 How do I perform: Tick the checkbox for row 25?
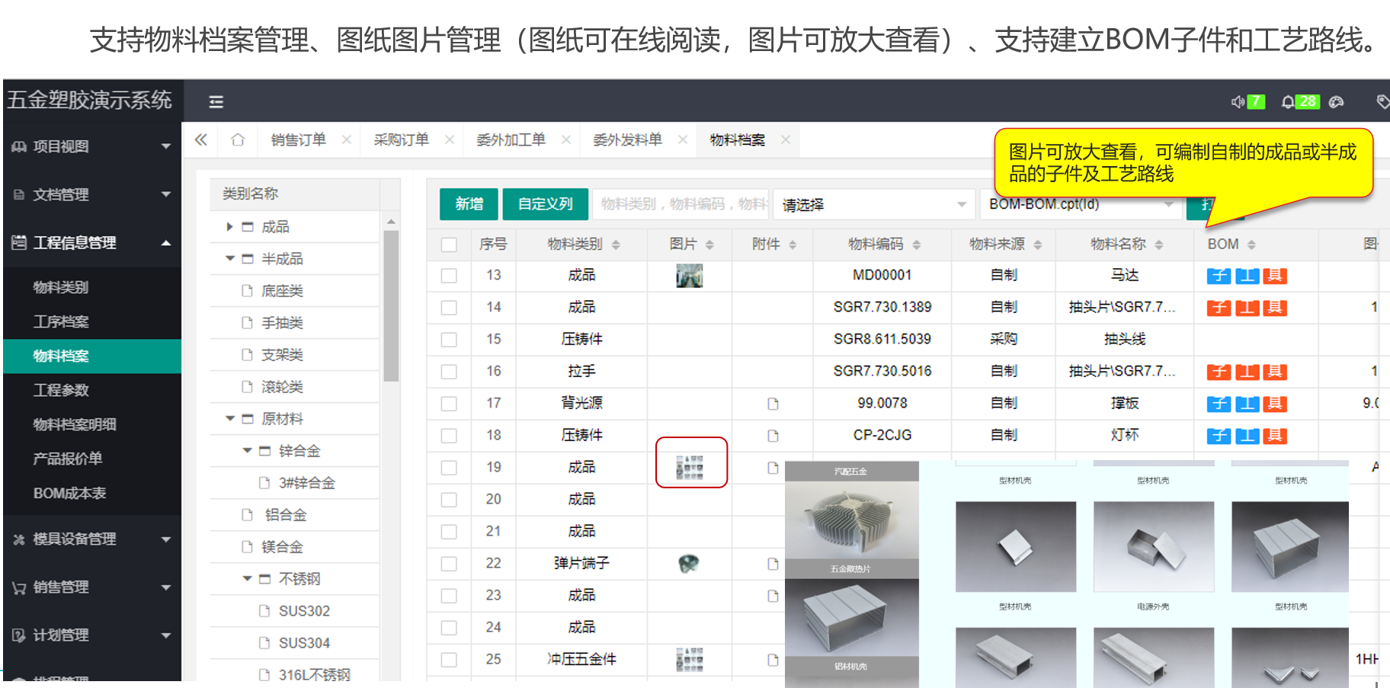point(449,660)
